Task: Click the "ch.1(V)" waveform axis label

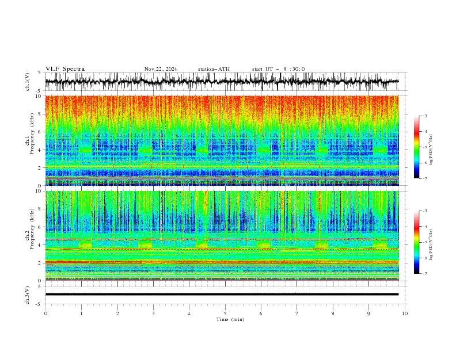Action: 28,82
